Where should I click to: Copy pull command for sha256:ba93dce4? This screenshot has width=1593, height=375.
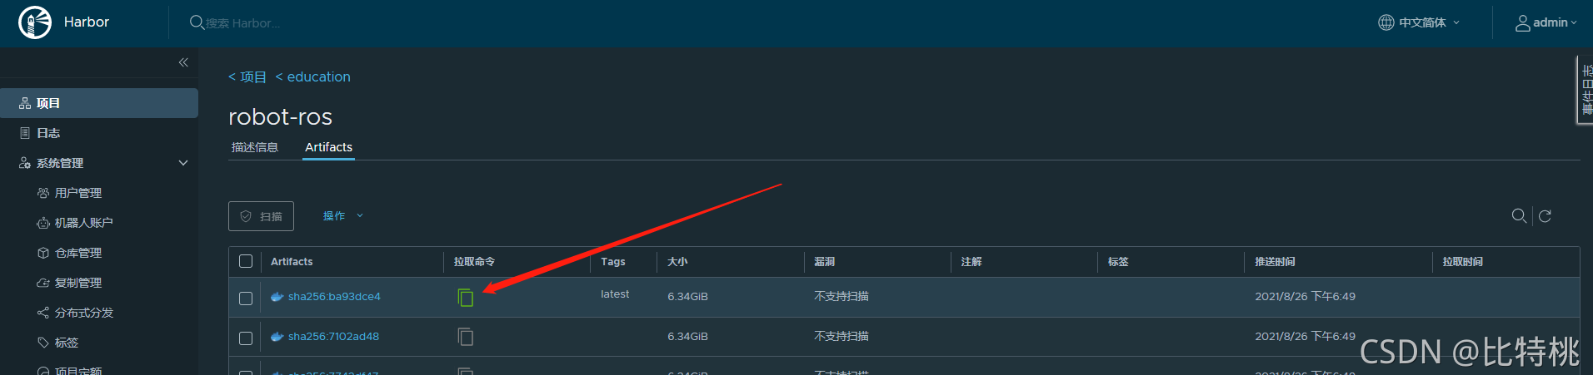[466, 297]
